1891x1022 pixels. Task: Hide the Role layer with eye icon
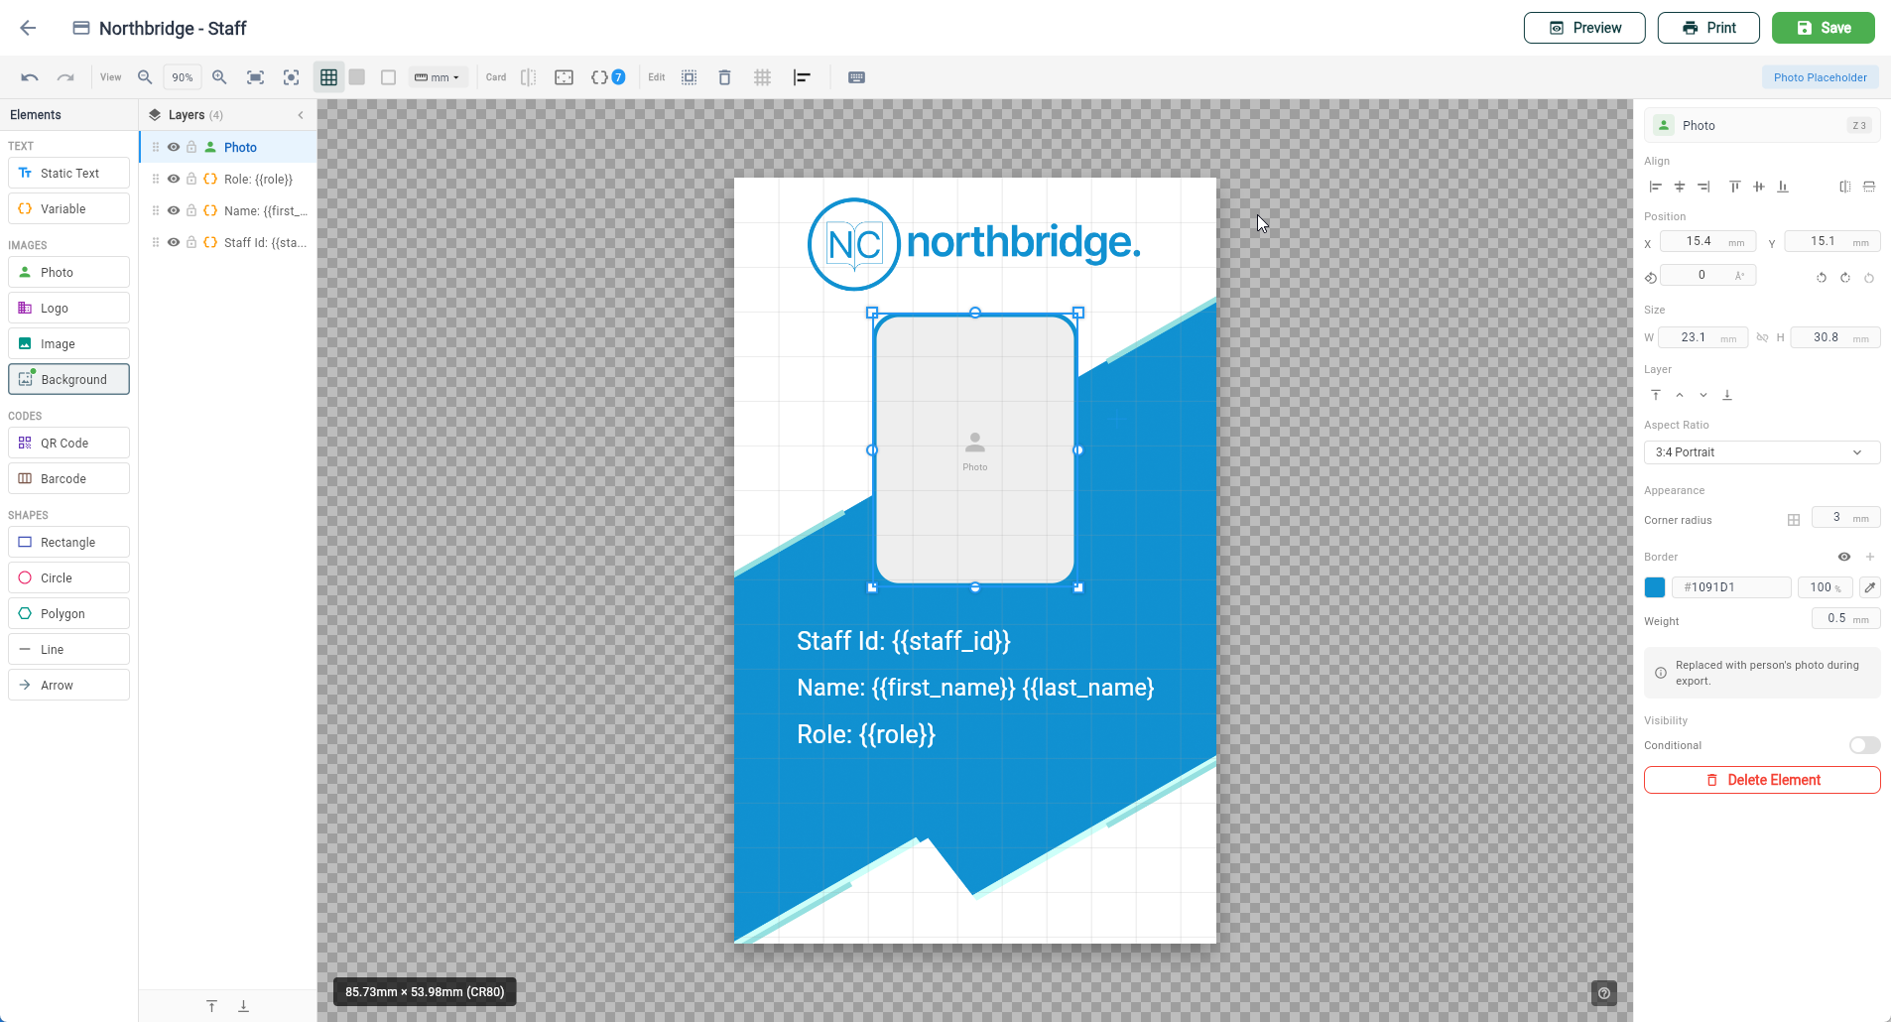click(x=174, y=179)
